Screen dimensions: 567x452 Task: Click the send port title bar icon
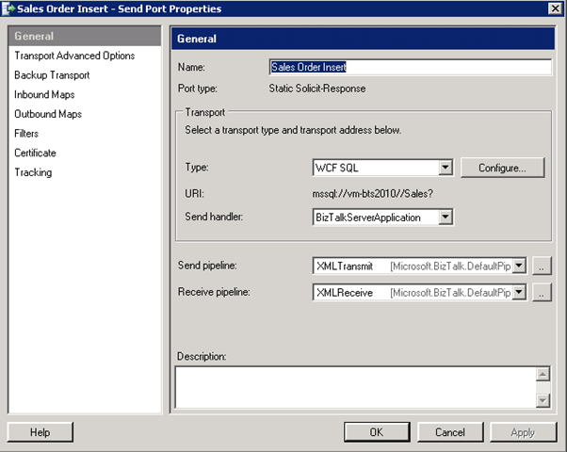coord(8,8)
